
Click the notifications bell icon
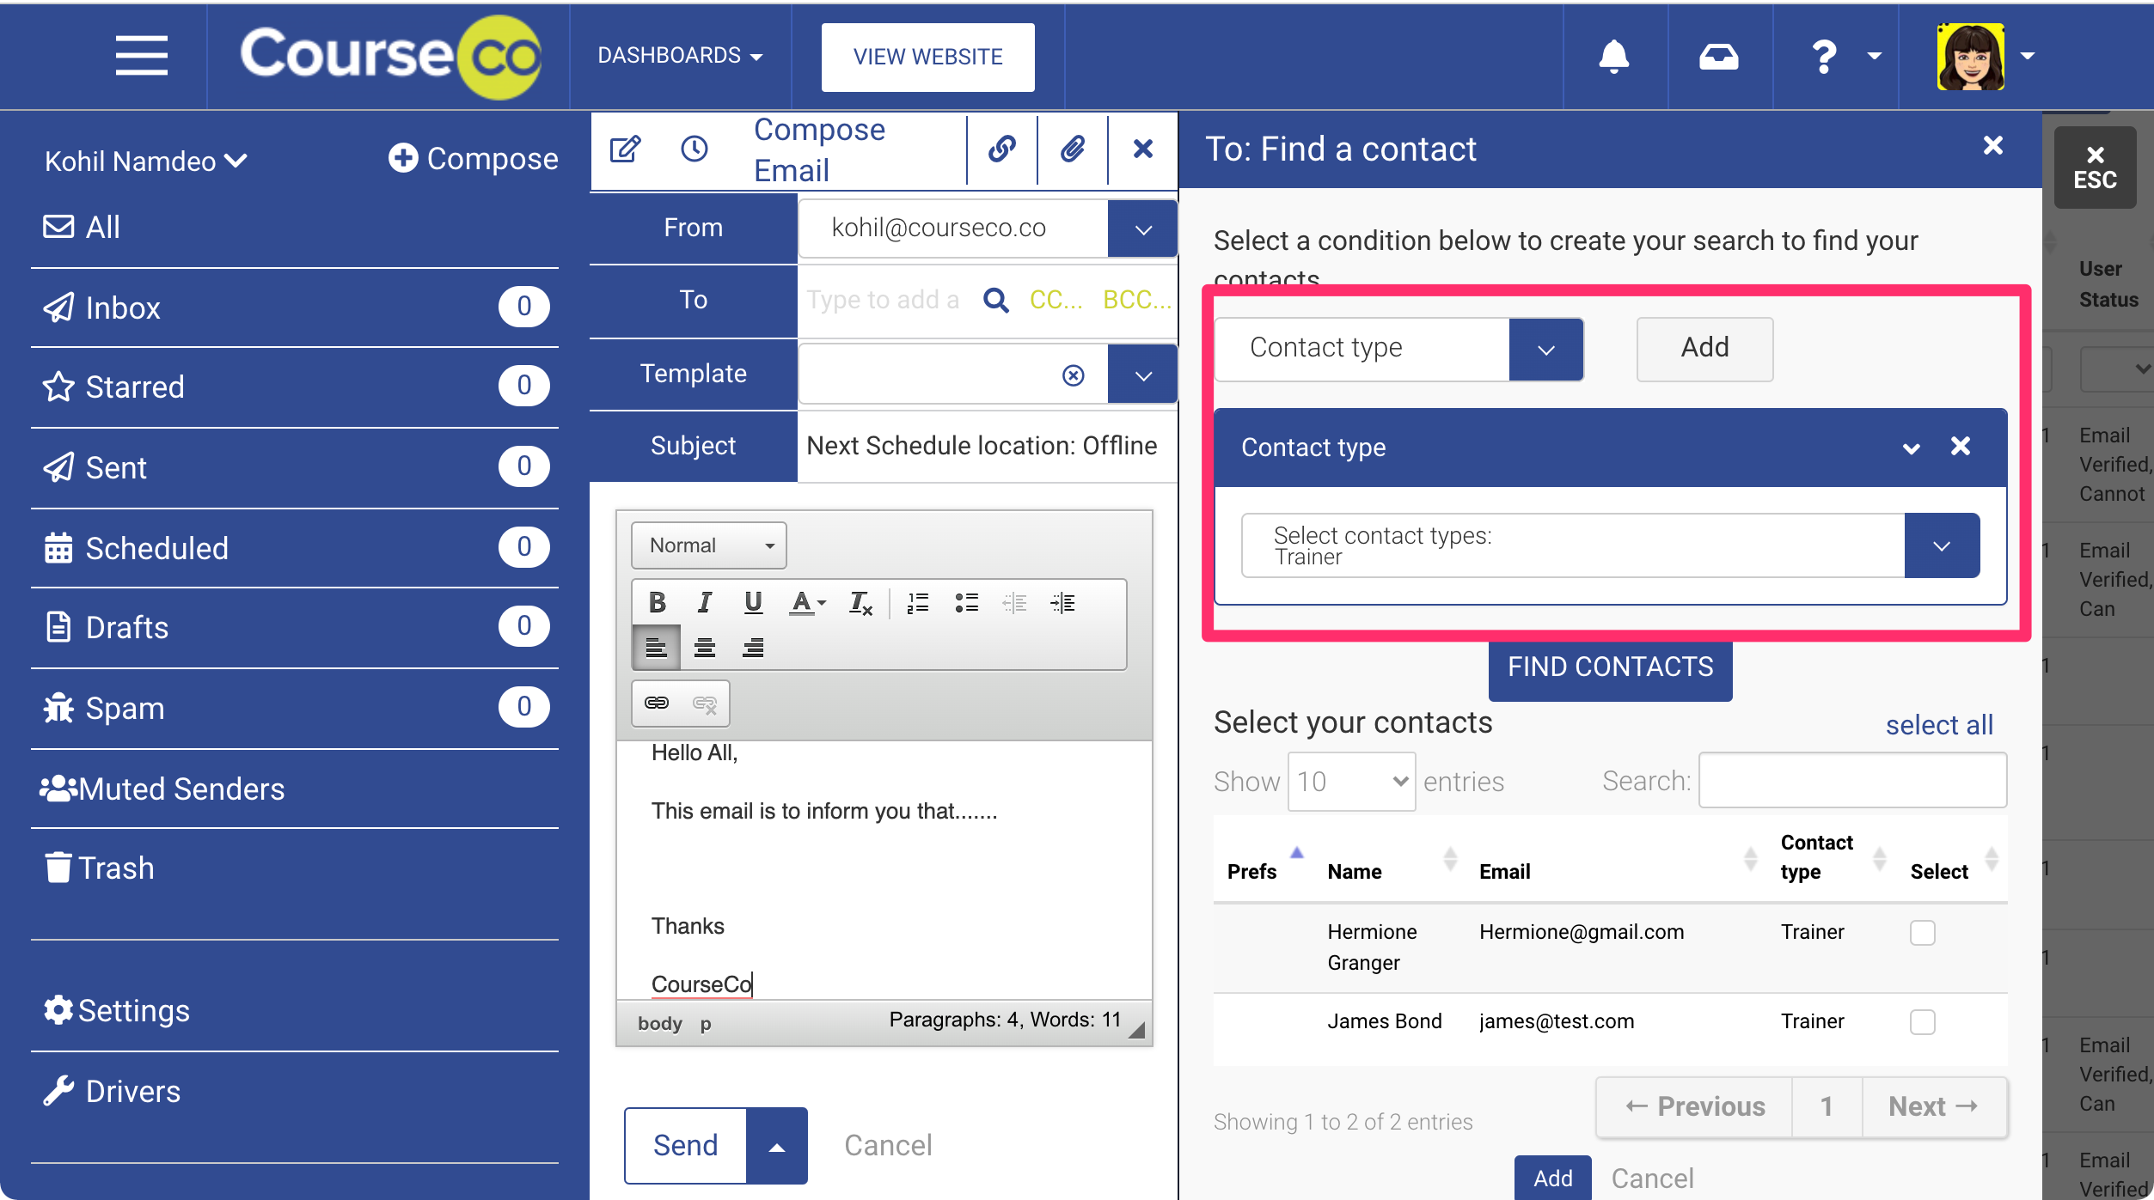tap(1613, 57)
